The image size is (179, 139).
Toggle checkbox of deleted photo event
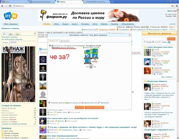50,46
